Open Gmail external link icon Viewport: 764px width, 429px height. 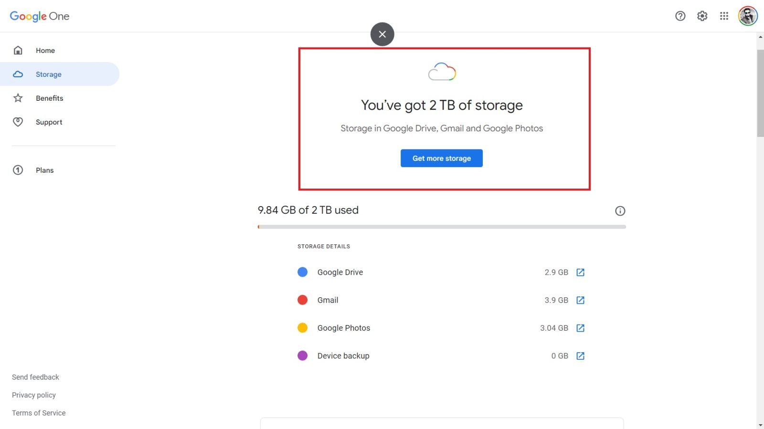point(580,300)
